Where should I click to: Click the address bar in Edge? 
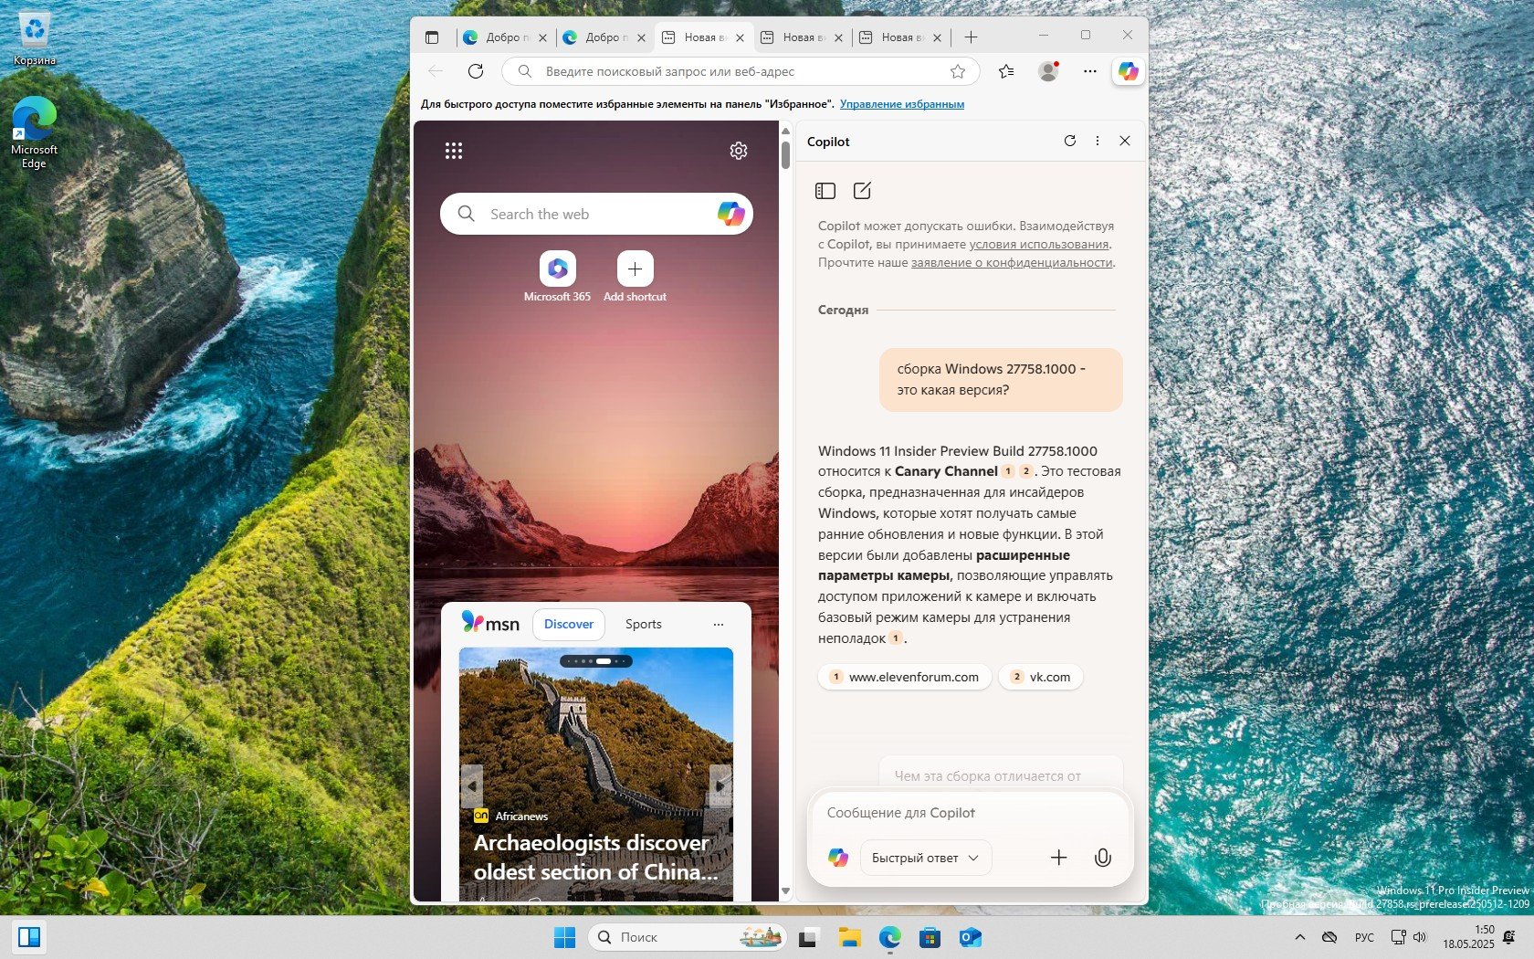(x=741, y=71)
